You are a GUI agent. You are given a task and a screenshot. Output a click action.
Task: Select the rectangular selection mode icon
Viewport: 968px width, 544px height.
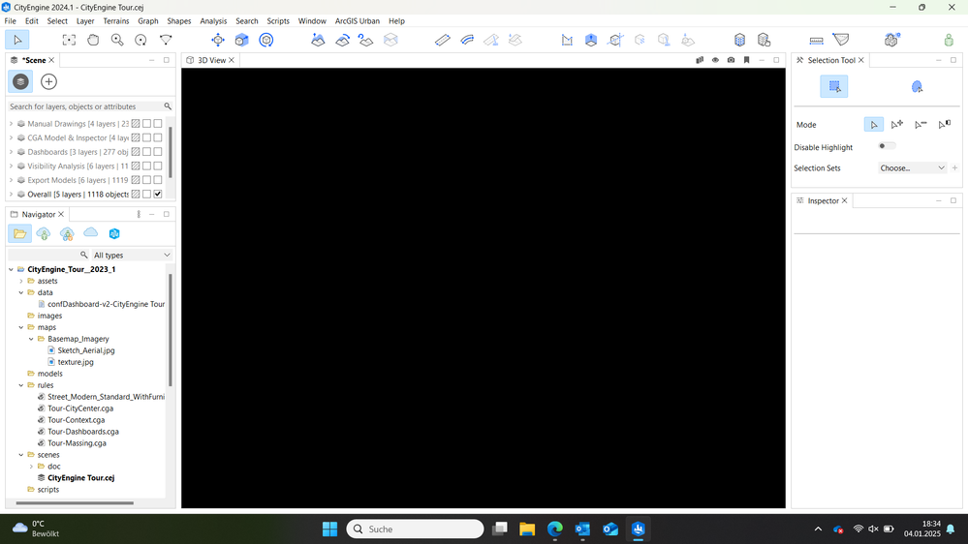click(x=834, y=86)
